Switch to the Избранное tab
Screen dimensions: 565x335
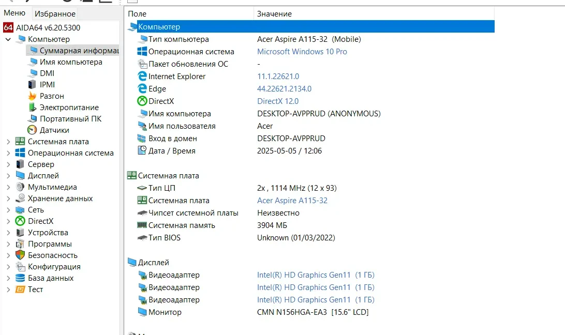point(54,13)
